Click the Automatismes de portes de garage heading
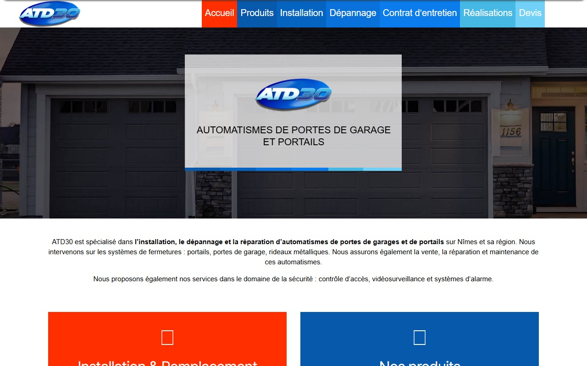The height and width of the screenshot is (366, 587). click(293, 136)
